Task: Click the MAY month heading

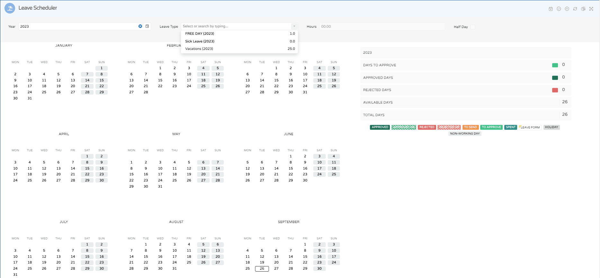Action: (176, 134)
